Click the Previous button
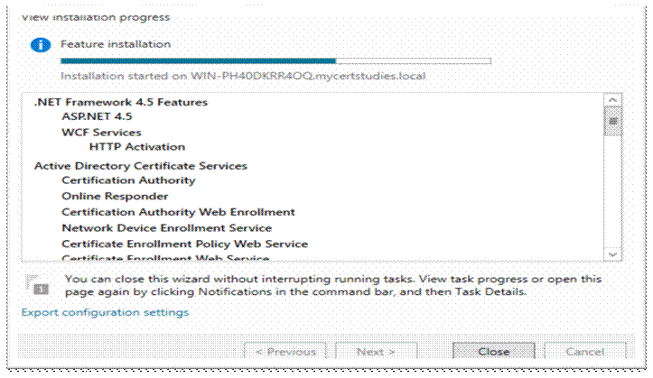 coord(285,352)
